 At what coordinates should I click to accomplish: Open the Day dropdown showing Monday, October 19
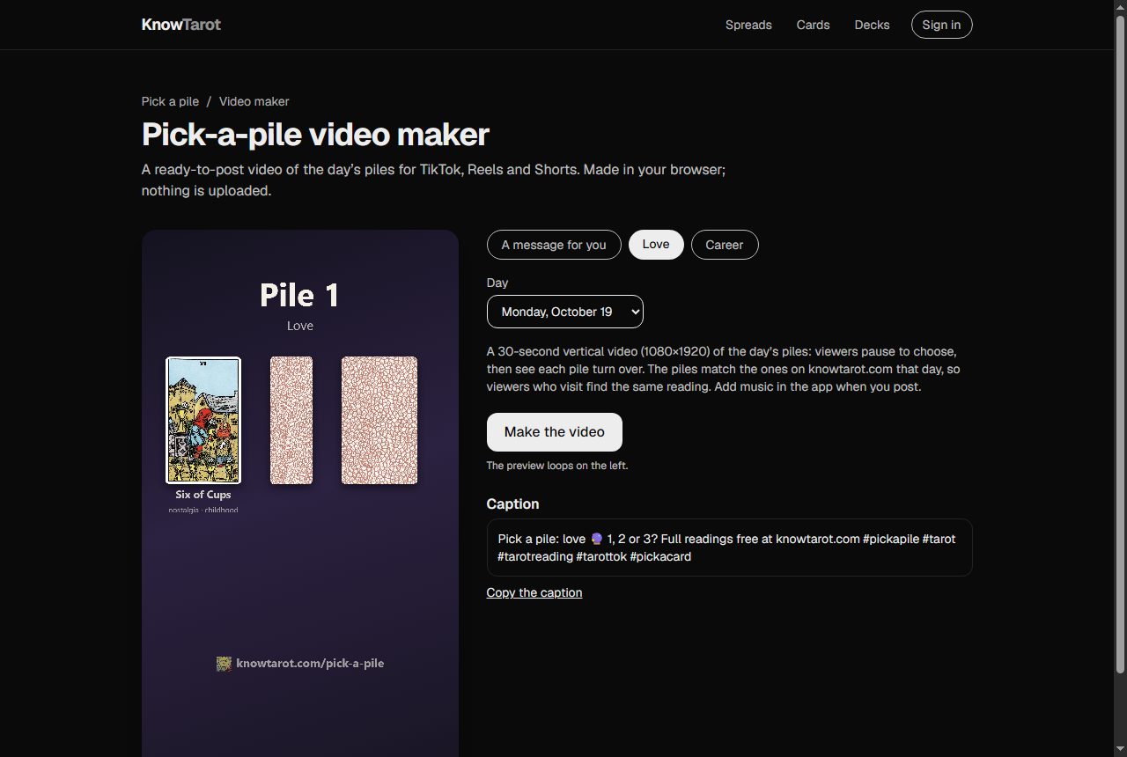565,312
